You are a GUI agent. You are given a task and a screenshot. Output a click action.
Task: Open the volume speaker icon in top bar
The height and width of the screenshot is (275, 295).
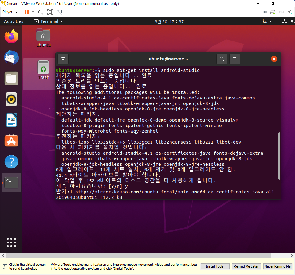pos(293,21)
